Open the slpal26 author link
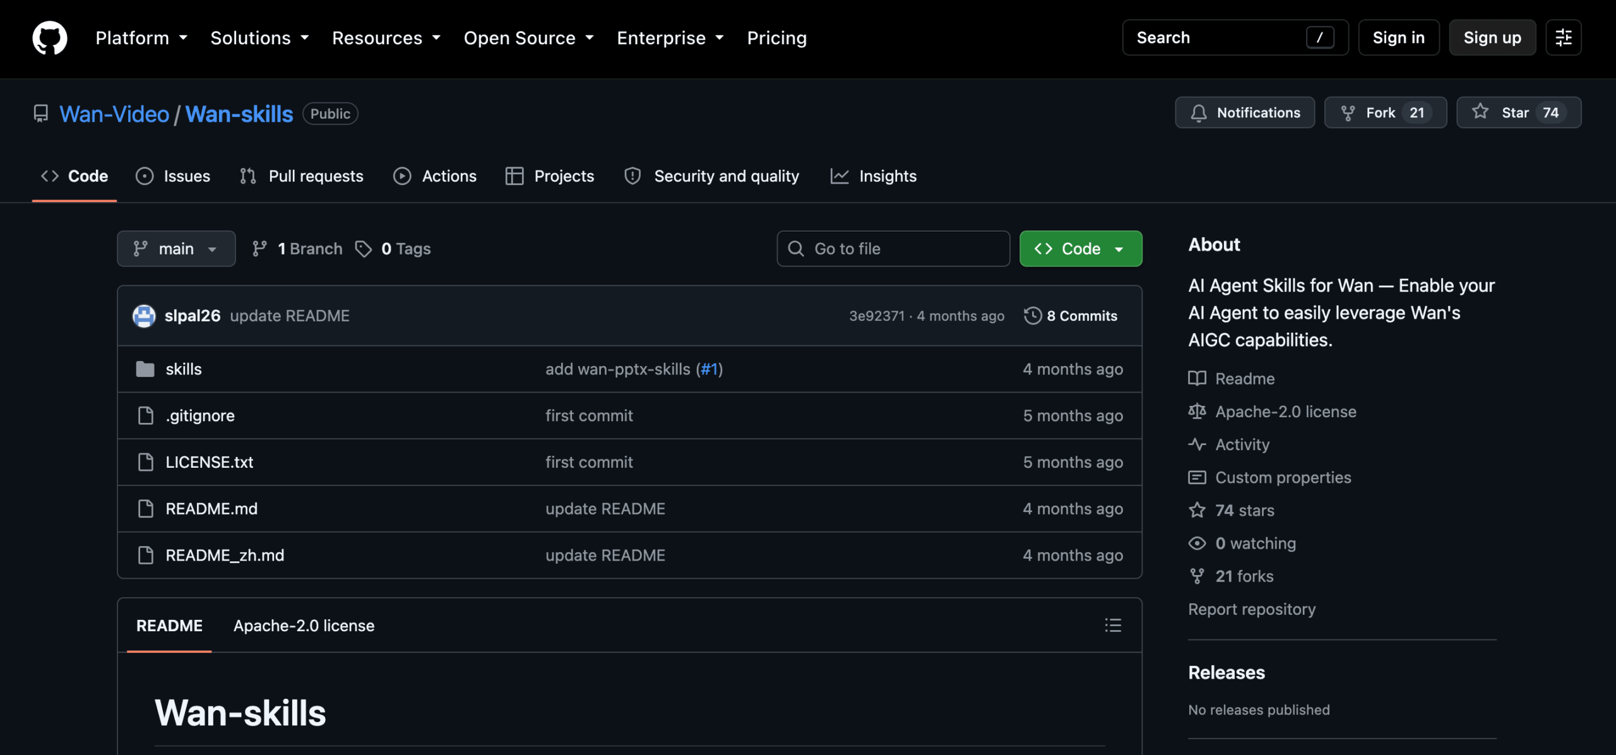 193,316
